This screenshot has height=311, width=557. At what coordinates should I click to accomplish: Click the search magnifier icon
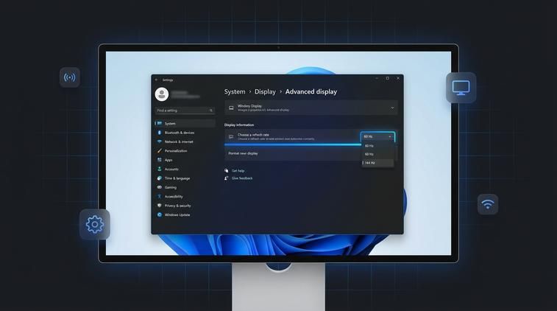pyautogui.click(x=211, y=111)
